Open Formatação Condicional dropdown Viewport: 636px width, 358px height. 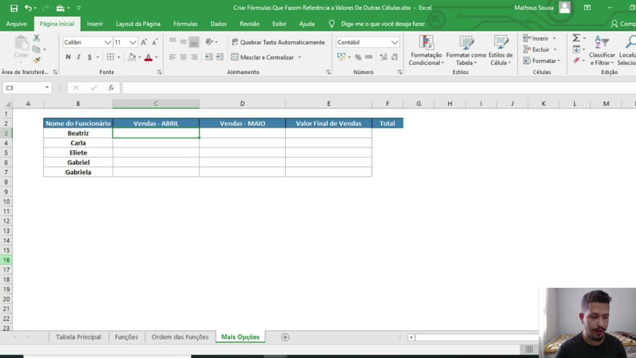[x=426, y=50]
